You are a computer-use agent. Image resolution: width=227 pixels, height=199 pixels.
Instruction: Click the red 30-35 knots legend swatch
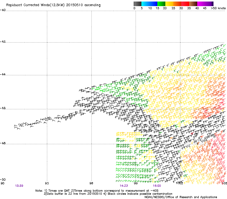click(185, 4)
